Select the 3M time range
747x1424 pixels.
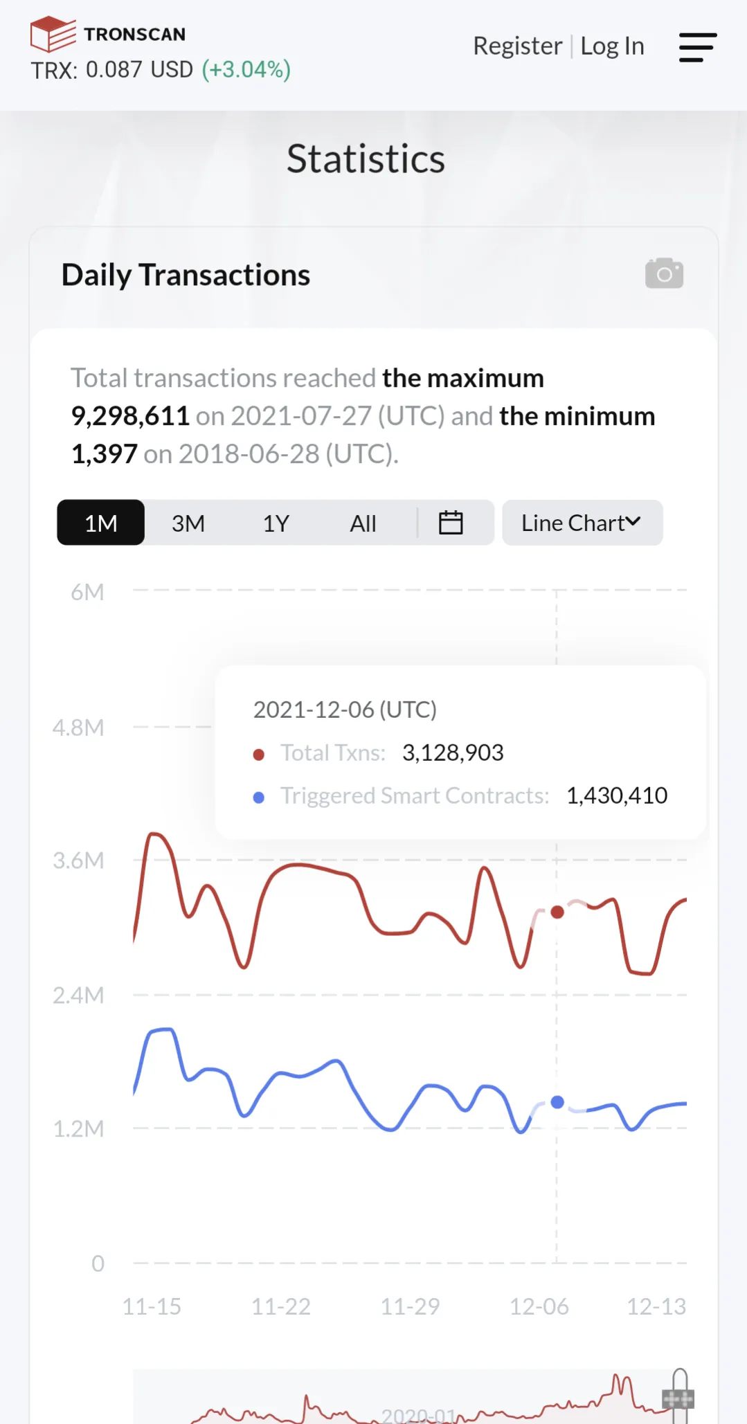point(188,523)
